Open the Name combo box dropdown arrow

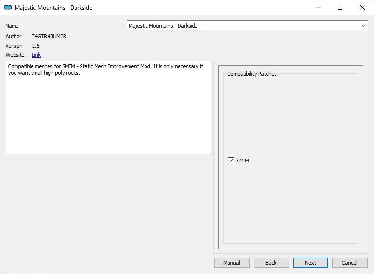click(x=363, y=26)
